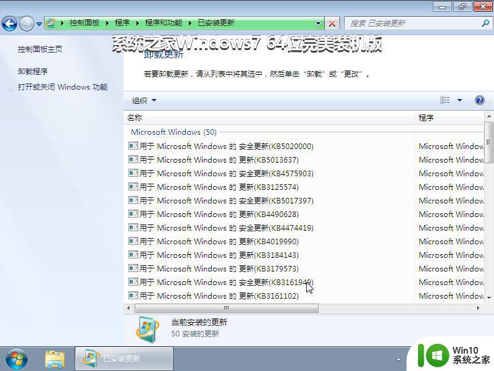
Task: Click the Forward navigation arrow button
Action: click(x=27, y=23)
